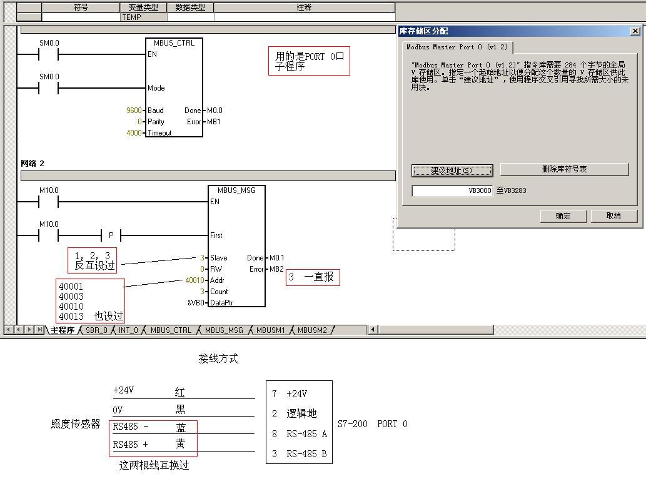Open the MBUS_CTRL subroutine tab

171,330
